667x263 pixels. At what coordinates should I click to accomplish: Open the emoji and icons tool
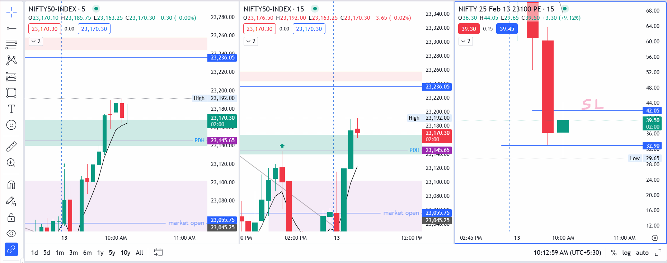click(x=11, y=125)
